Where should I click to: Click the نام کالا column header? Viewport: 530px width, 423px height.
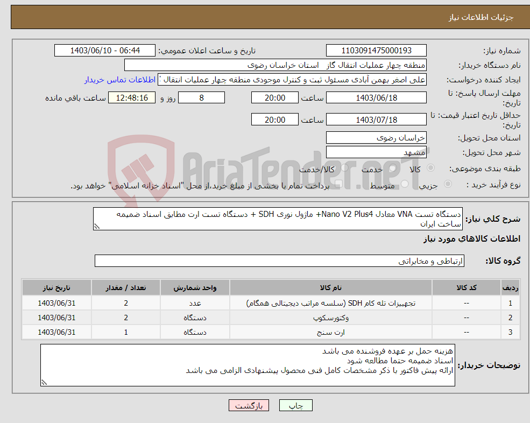pyautogui.click(x=330, y=288)
